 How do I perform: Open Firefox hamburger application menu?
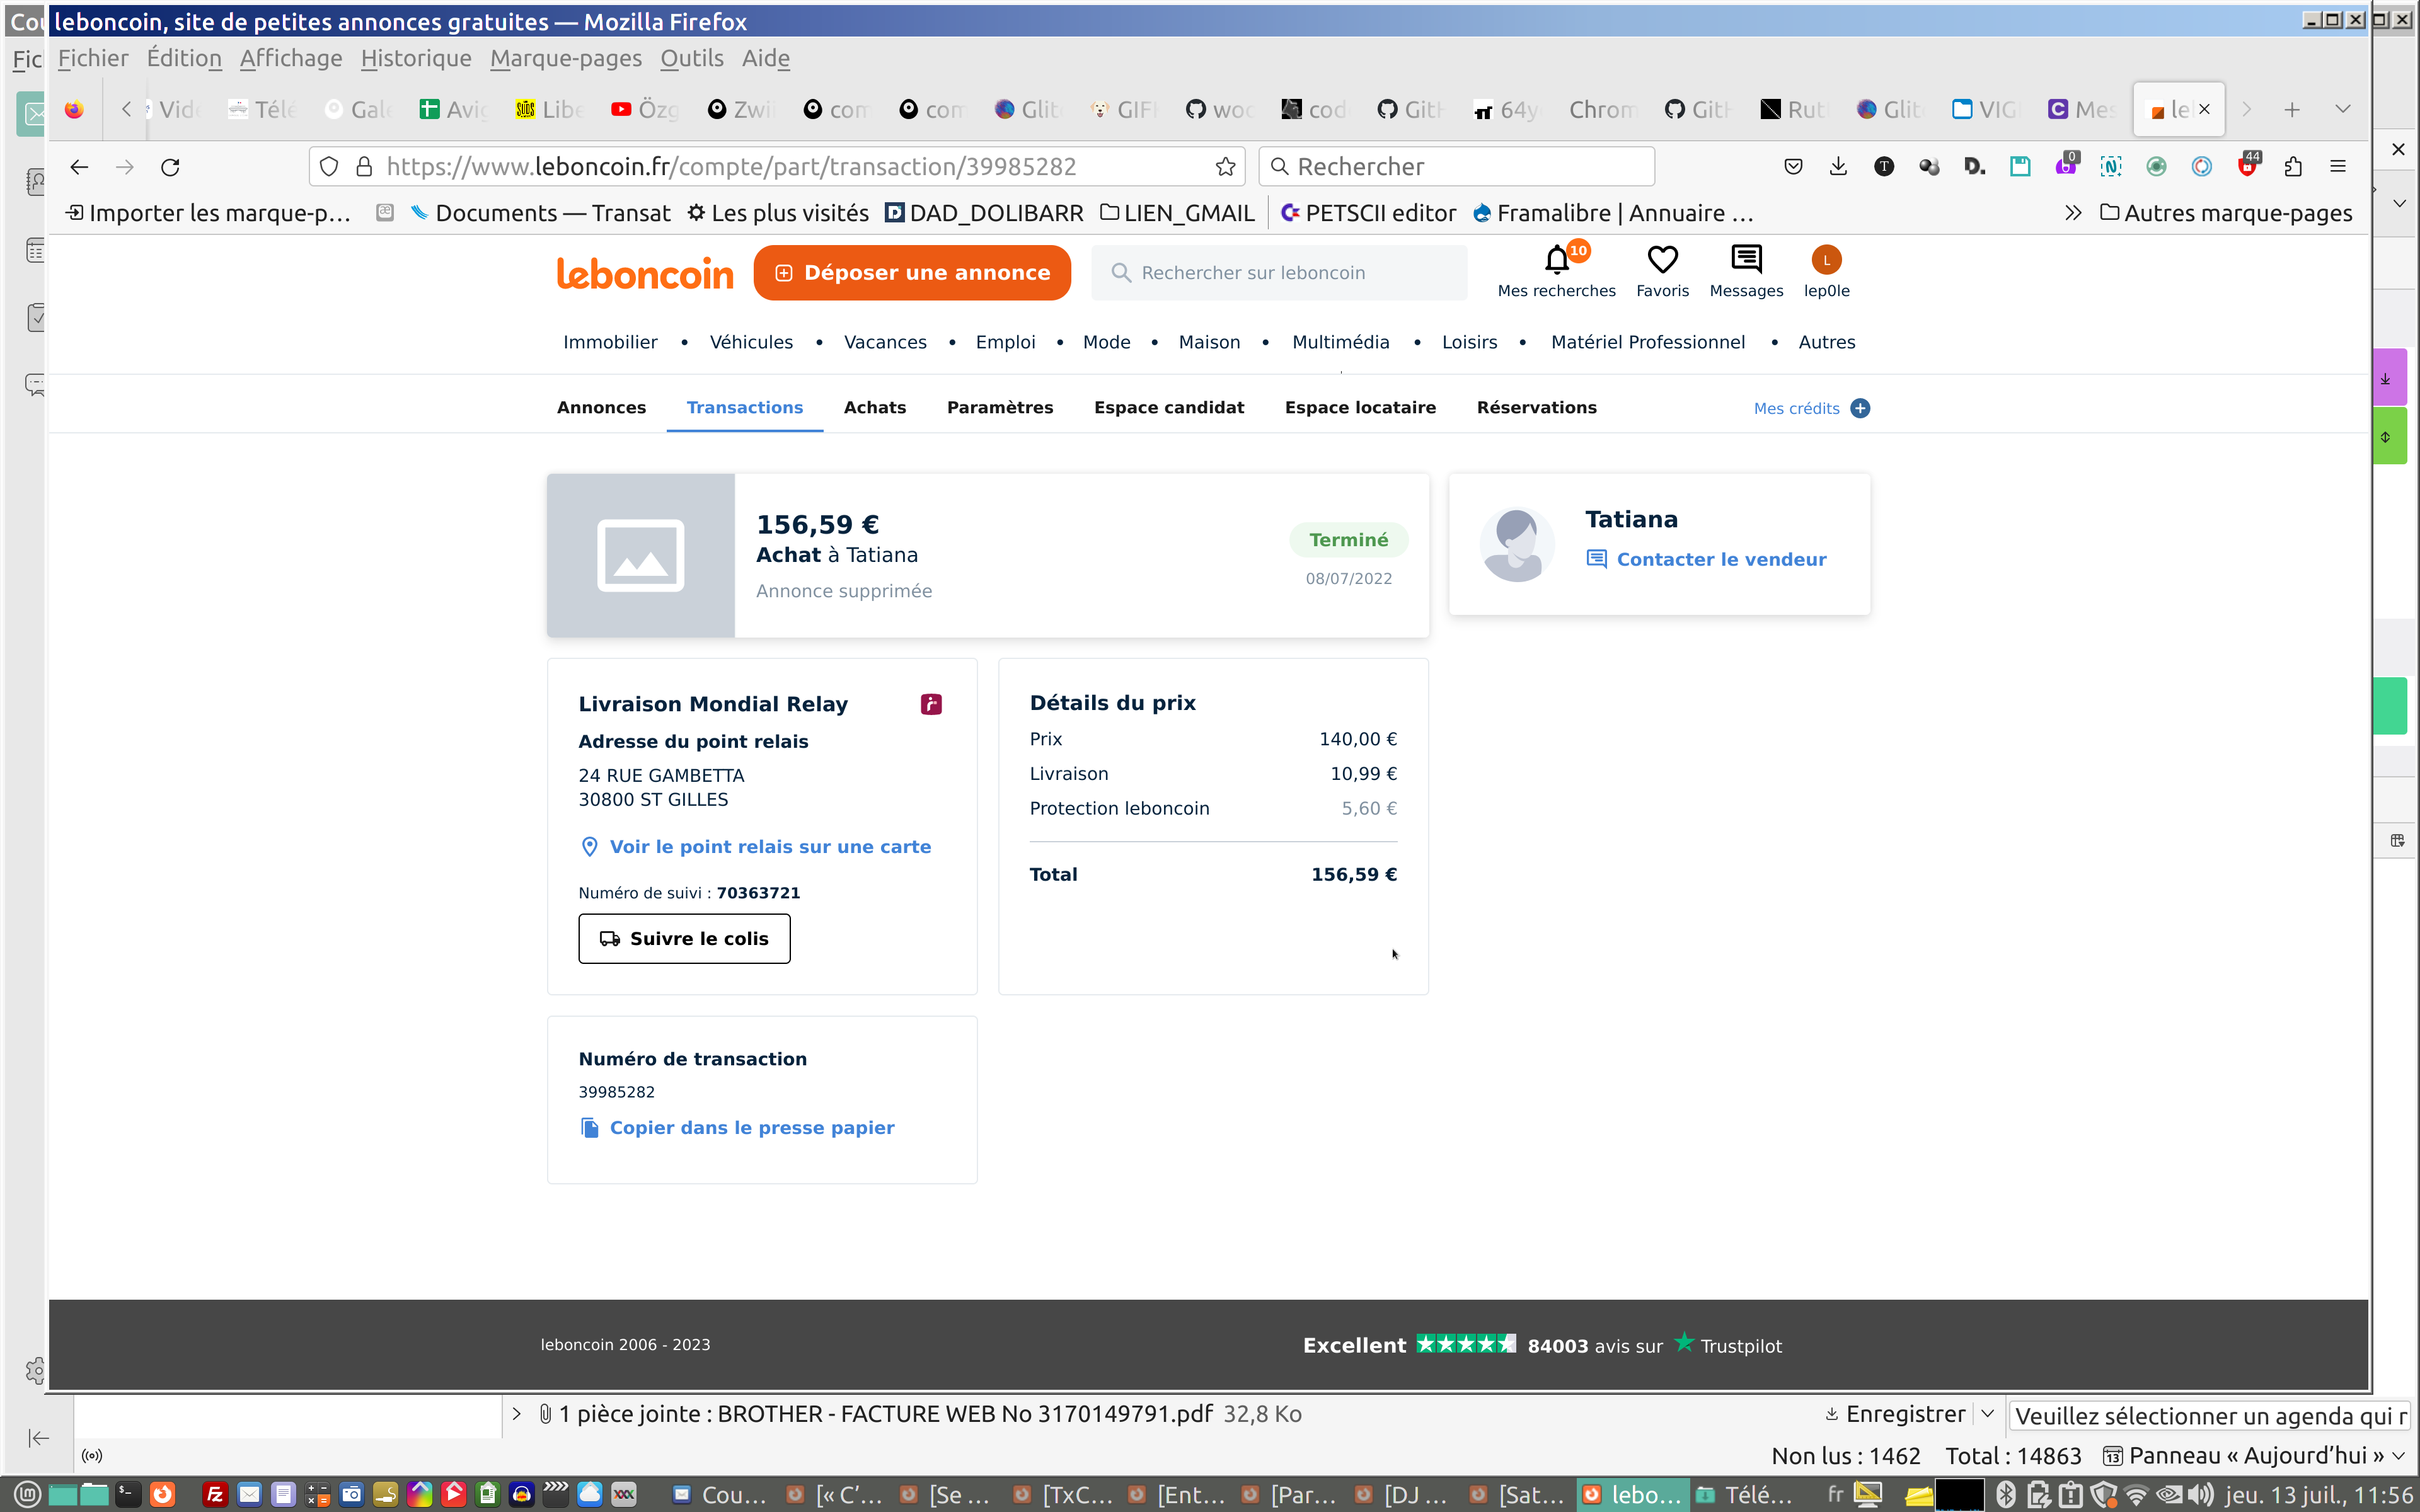[x=2338, y=167]
